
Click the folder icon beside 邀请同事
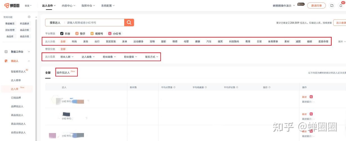pyautogui.click(x=332, y=6)
